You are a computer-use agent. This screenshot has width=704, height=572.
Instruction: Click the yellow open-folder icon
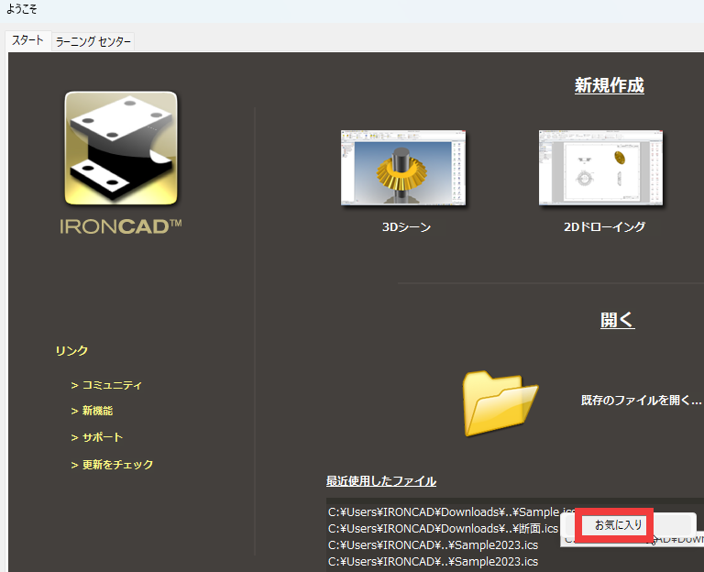coord(500,403)
